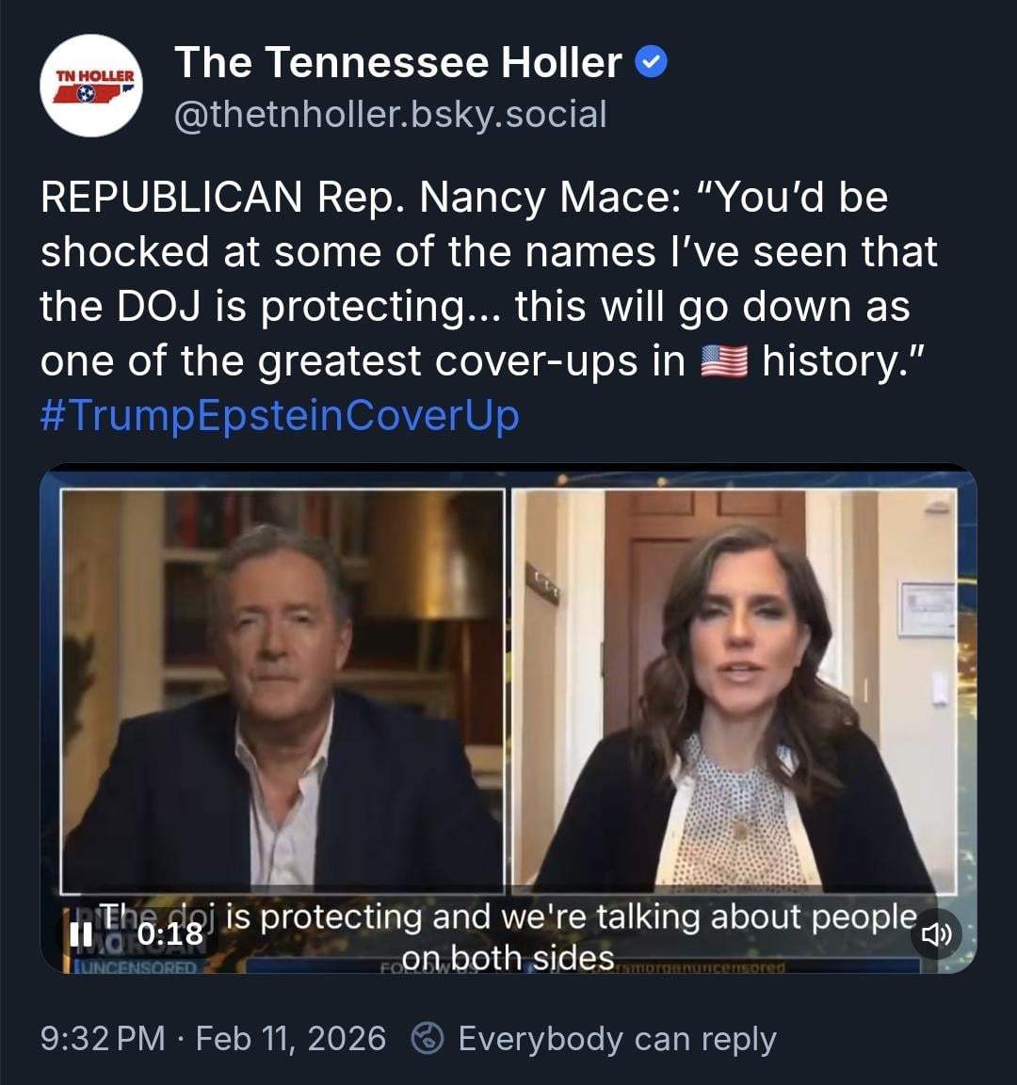Click the right video panel with woman
Screen dimensions: 1017x1085
(x=734, y=691)
